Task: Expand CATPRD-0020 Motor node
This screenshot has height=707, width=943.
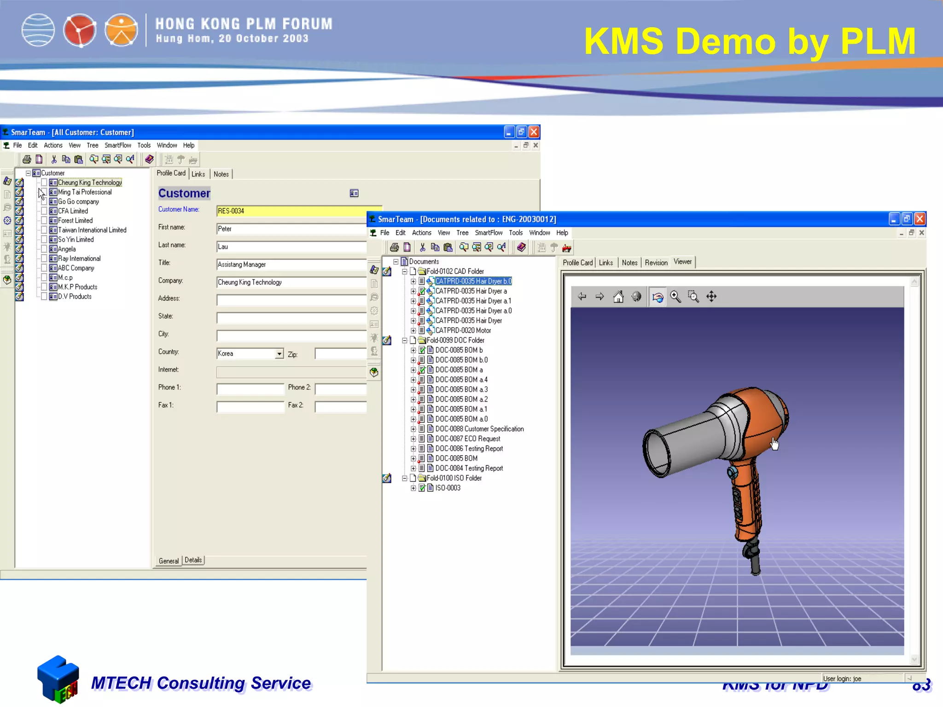Action: pyautogui.click(x=413, y=330)
